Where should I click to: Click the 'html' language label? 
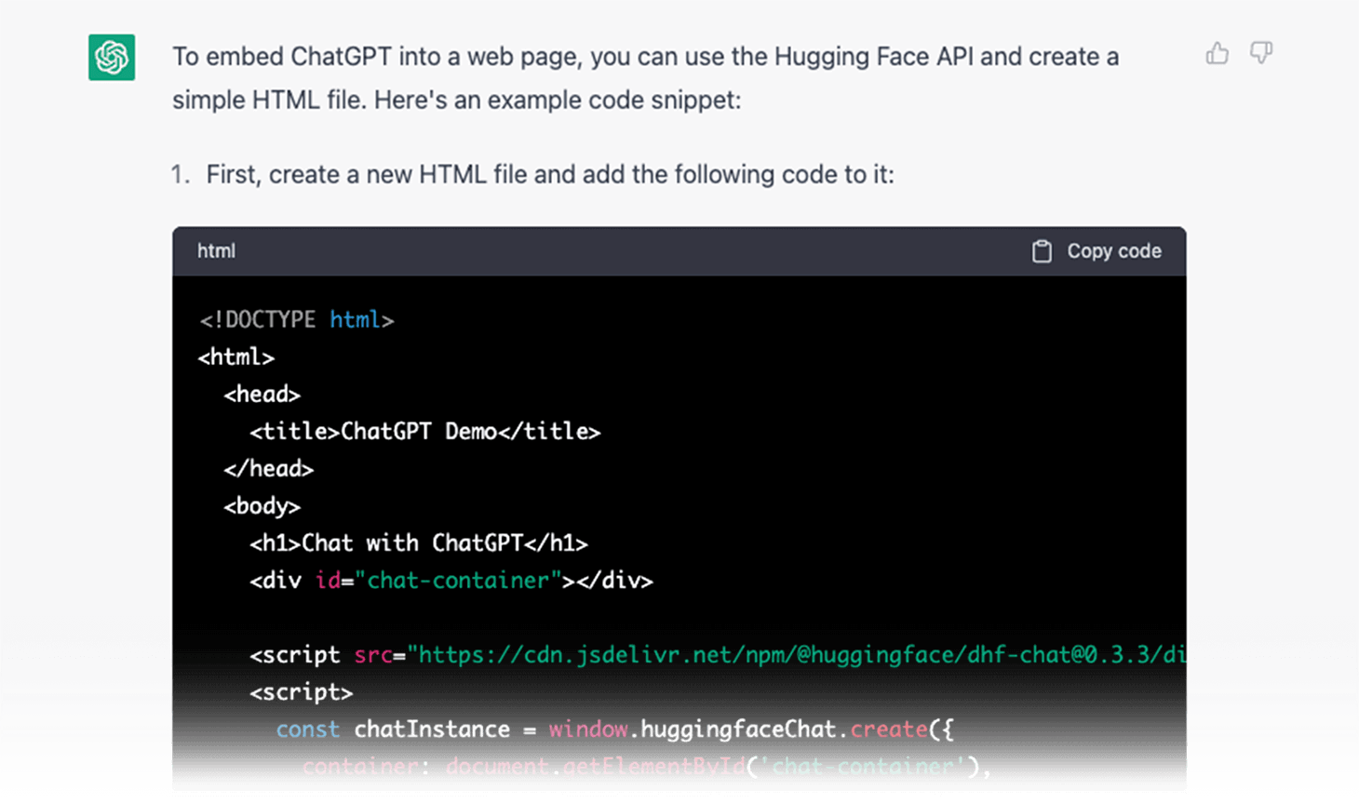(x=216, y=251)
